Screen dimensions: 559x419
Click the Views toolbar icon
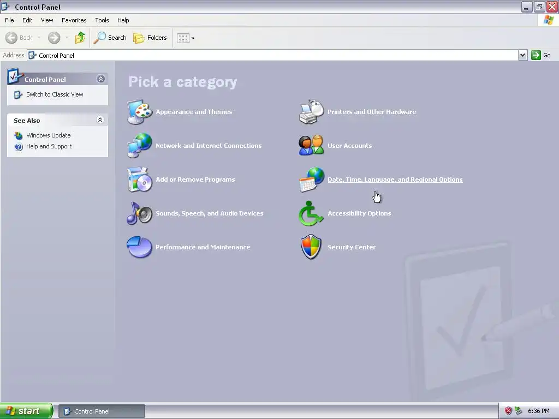(183, 38)
